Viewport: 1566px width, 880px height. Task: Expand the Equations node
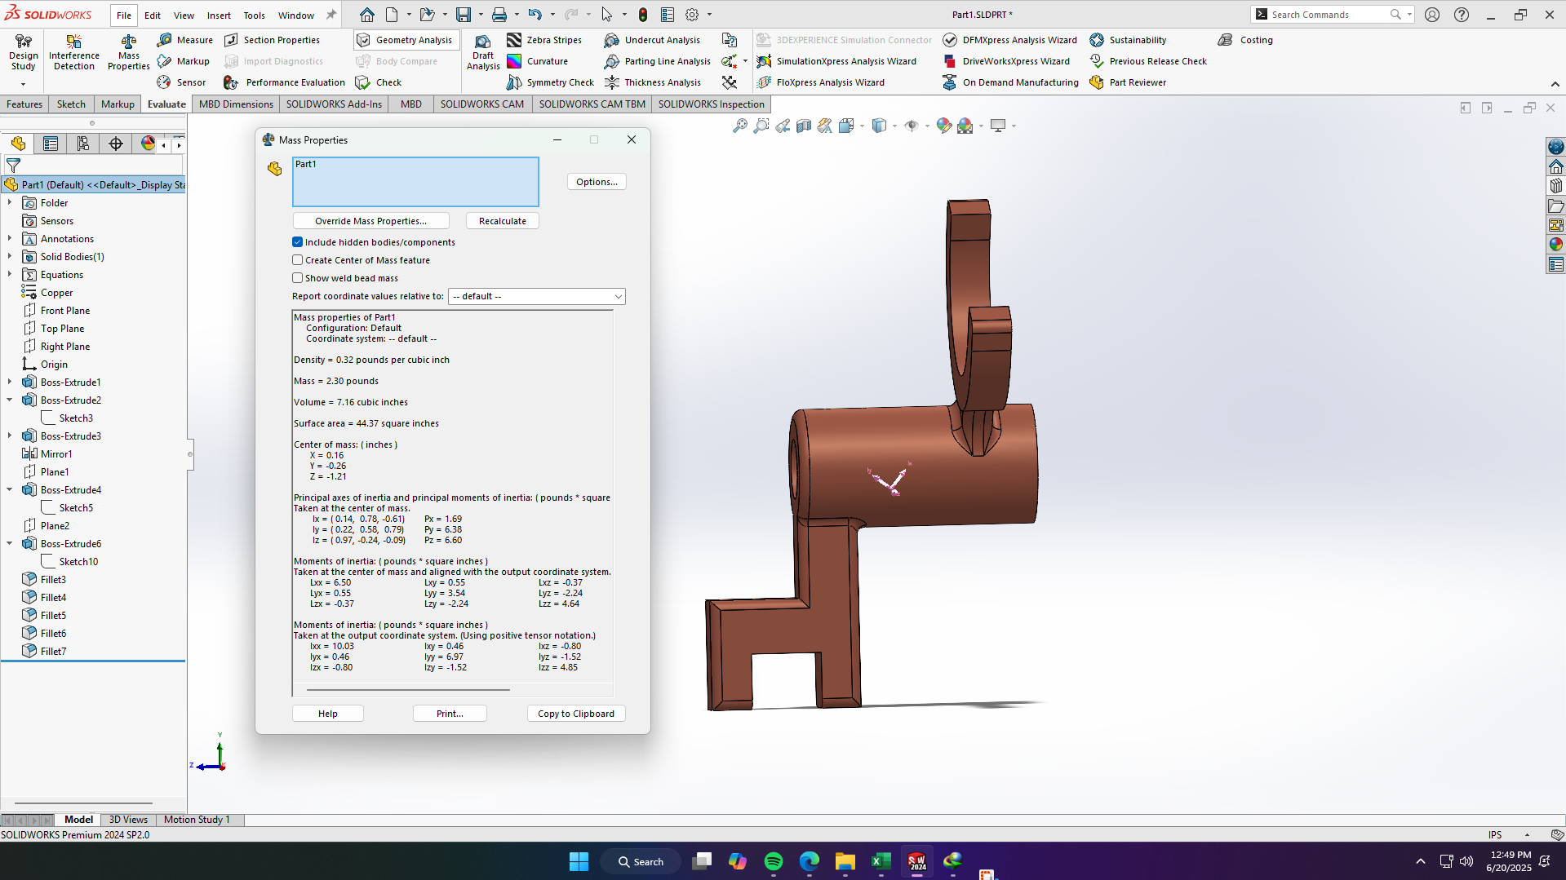pyautogui.click(x=10, y=275)
